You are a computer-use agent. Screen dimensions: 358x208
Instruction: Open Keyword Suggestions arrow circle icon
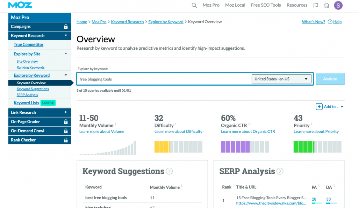pyautogui.click(x=169, y=171)
